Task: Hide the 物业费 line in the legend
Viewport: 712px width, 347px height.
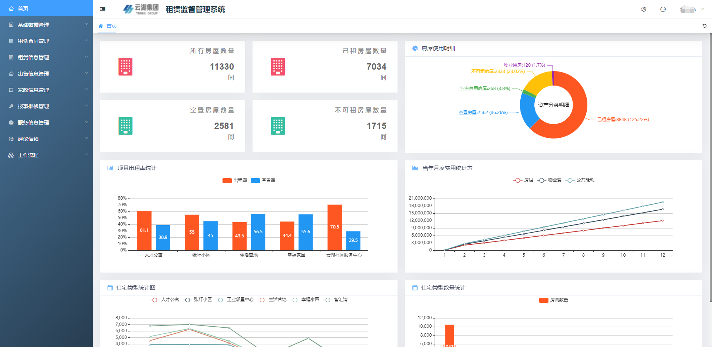Action: pyautogui.click(x=549, y=180)
